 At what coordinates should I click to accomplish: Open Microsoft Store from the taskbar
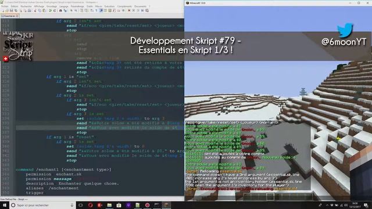pos(119,205)
